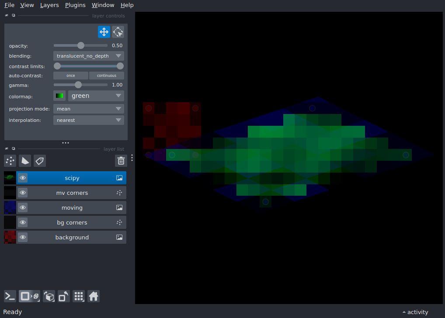Select the transform tool in layer controls

point(118,31)
